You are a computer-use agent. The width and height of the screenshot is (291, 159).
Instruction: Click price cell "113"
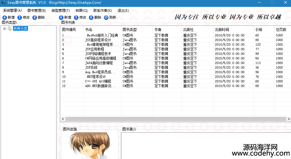258,63
